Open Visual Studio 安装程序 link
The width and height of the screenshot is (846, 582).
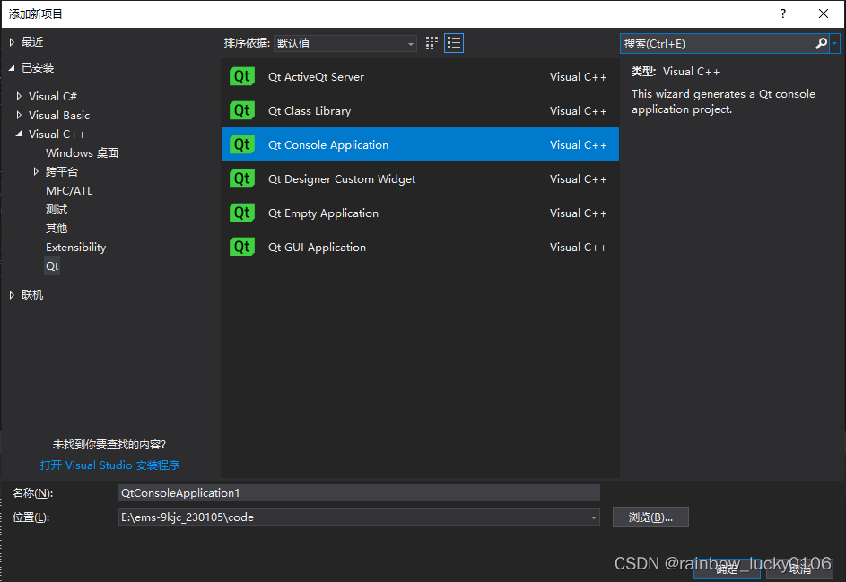pyautogui.click(x=110, y=465)
